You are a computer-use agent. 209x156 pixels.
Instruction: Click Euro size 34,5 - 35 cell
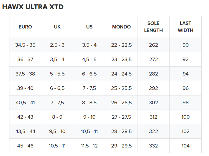25,45
